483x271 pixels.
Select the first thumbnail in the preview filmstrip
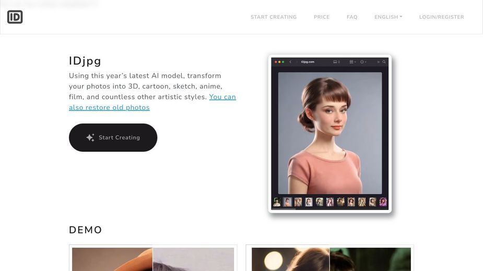(x=277, y=202)
